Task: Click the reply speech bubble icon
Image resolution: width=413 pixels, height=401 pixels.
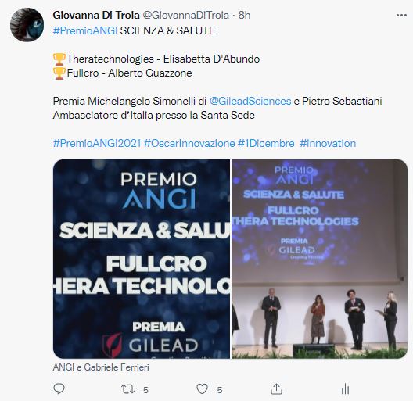Action: 59,389
